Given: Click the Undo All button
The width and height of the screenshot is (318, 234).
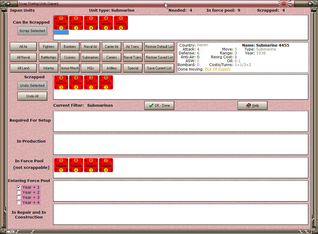Looking at the screenshot, I should (32, 96).
